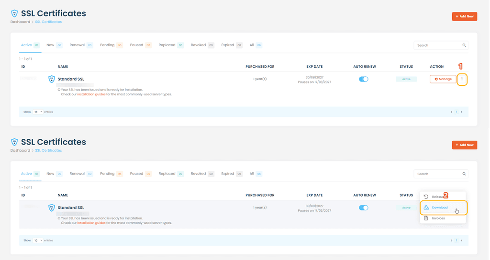This screenshot has height=260, width=490.
Task: Click the search magnifier icon in lower panel
Action: tap(464, 174)
